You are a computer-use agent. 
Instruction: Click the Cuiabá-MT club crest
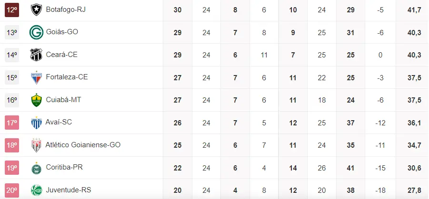pos(36,100)
